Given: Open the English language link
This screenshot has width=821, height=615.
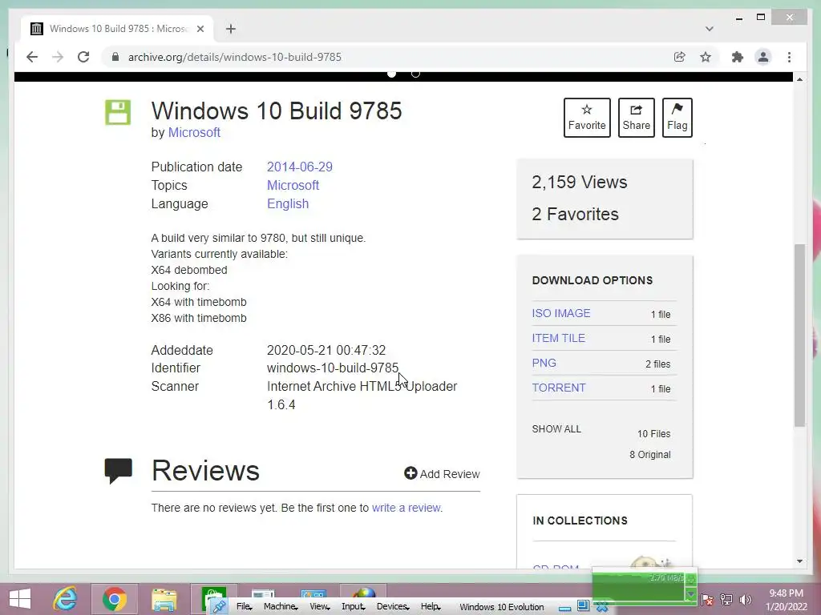Looking at the screenshot, I should (x=288, y=204).
